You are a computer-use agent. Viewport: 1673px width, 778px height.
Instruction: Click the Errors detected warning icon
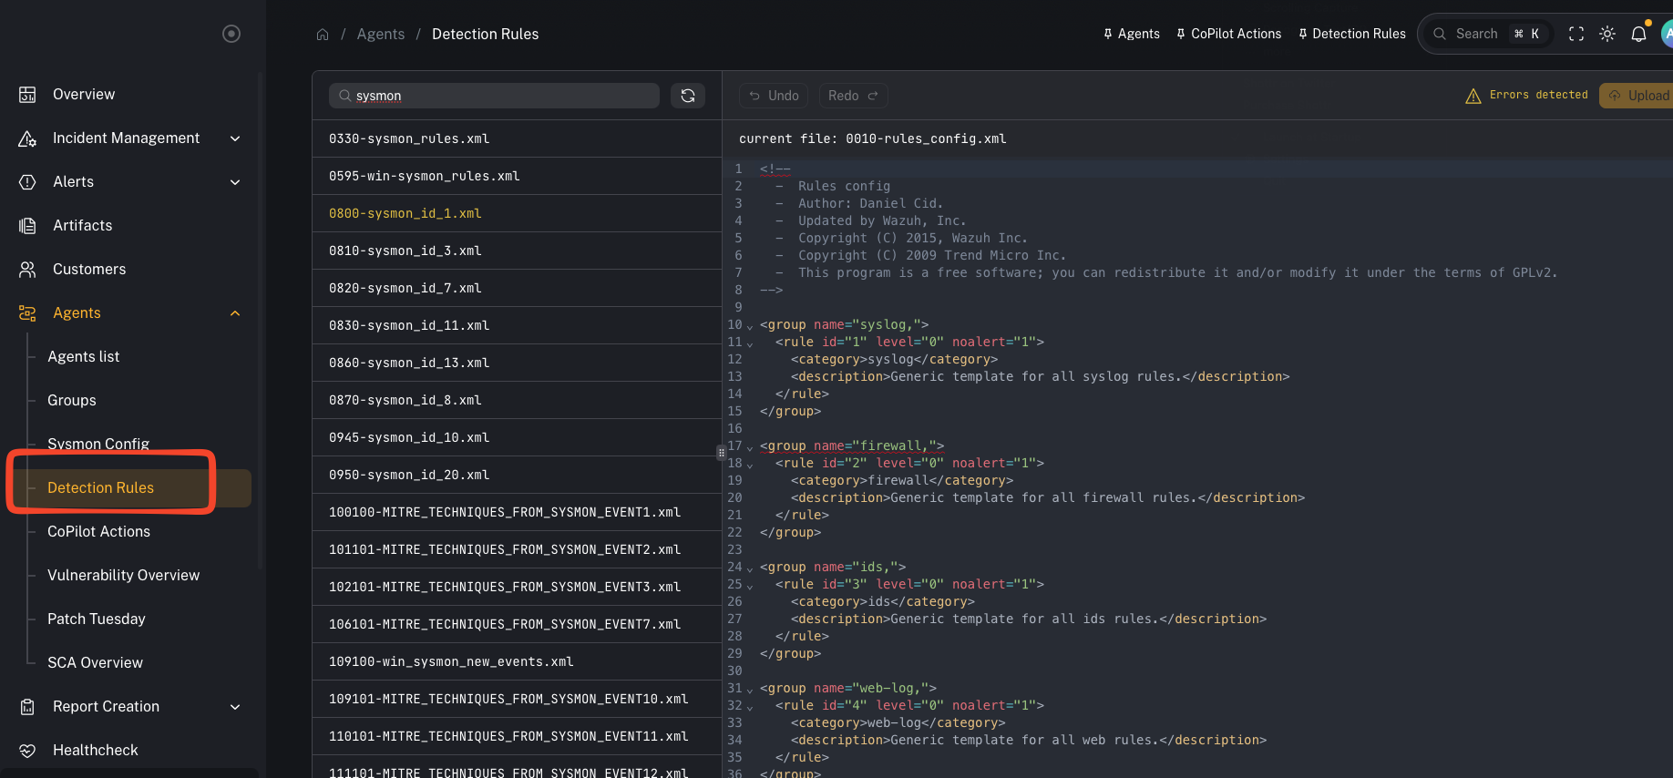click(x=1473, y=96)
